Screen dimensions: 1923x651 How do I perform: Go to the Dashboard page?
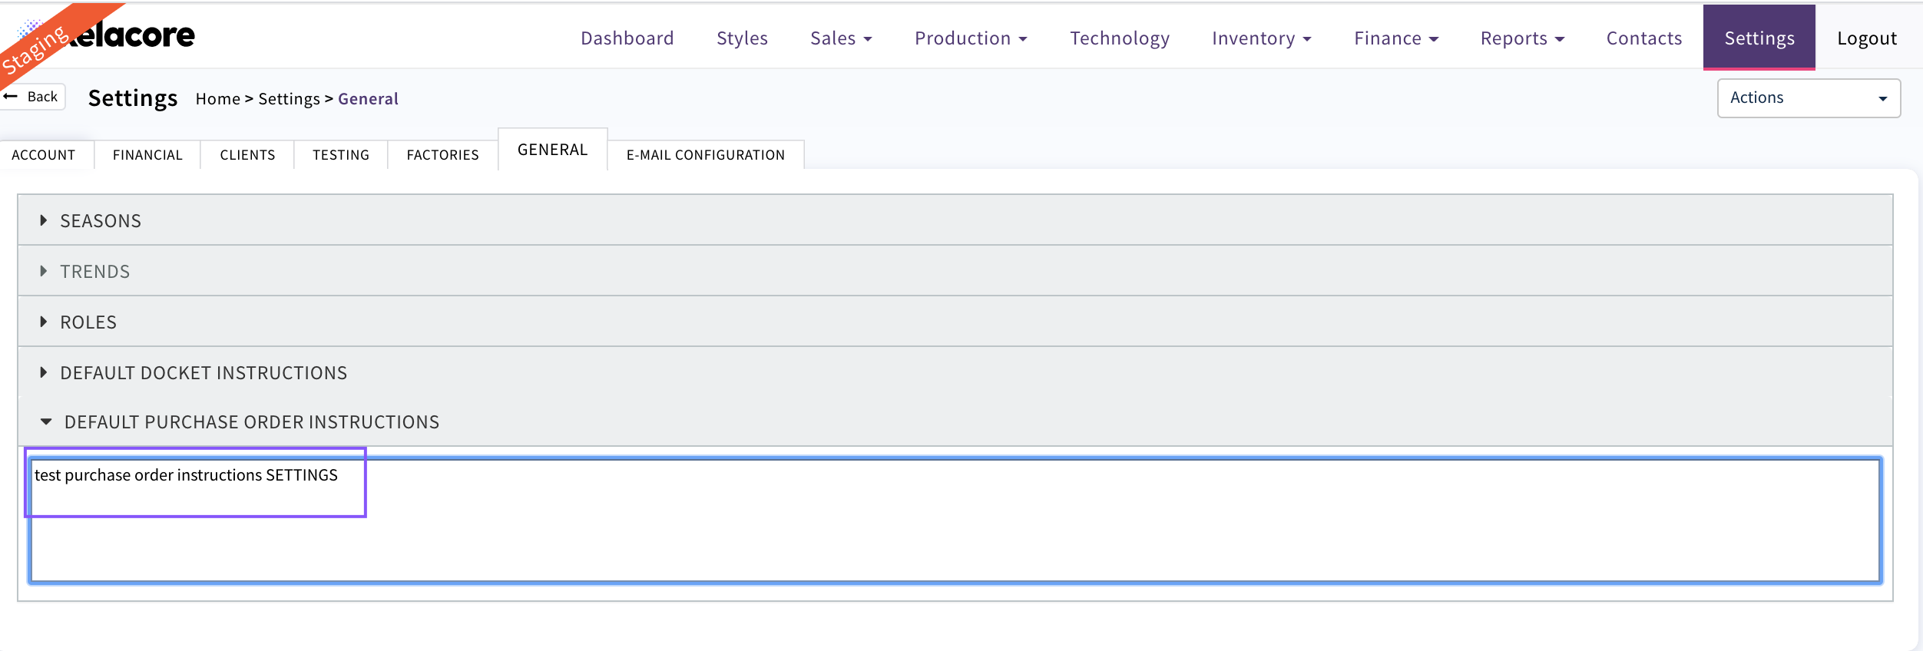(x=627, y=38)
